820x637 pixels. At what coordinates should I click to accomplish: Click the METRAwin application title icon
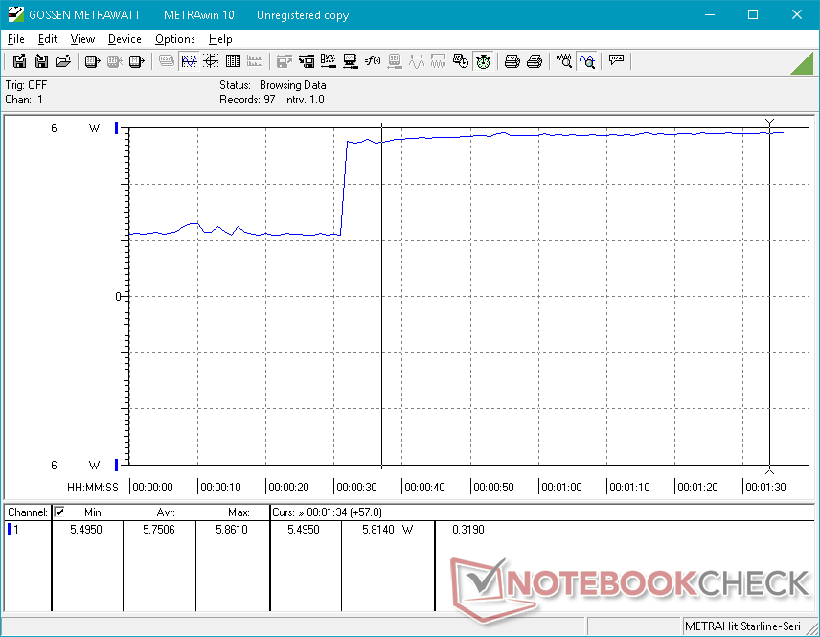(15, 14)
